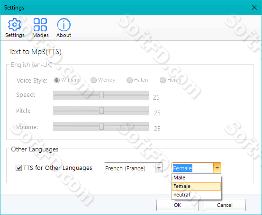Uncheck TTS for Other Languages checkbox

point(18,168)
